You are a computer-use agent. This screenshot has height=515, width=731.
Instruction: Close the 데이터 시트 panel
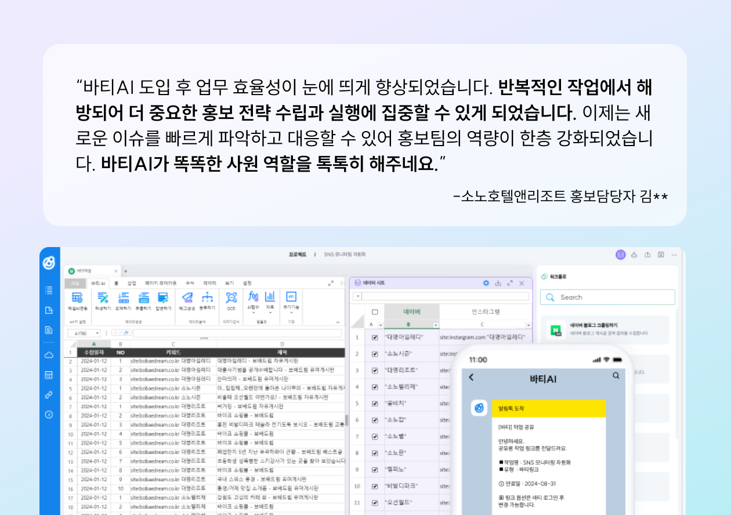(x=522, y=283)
